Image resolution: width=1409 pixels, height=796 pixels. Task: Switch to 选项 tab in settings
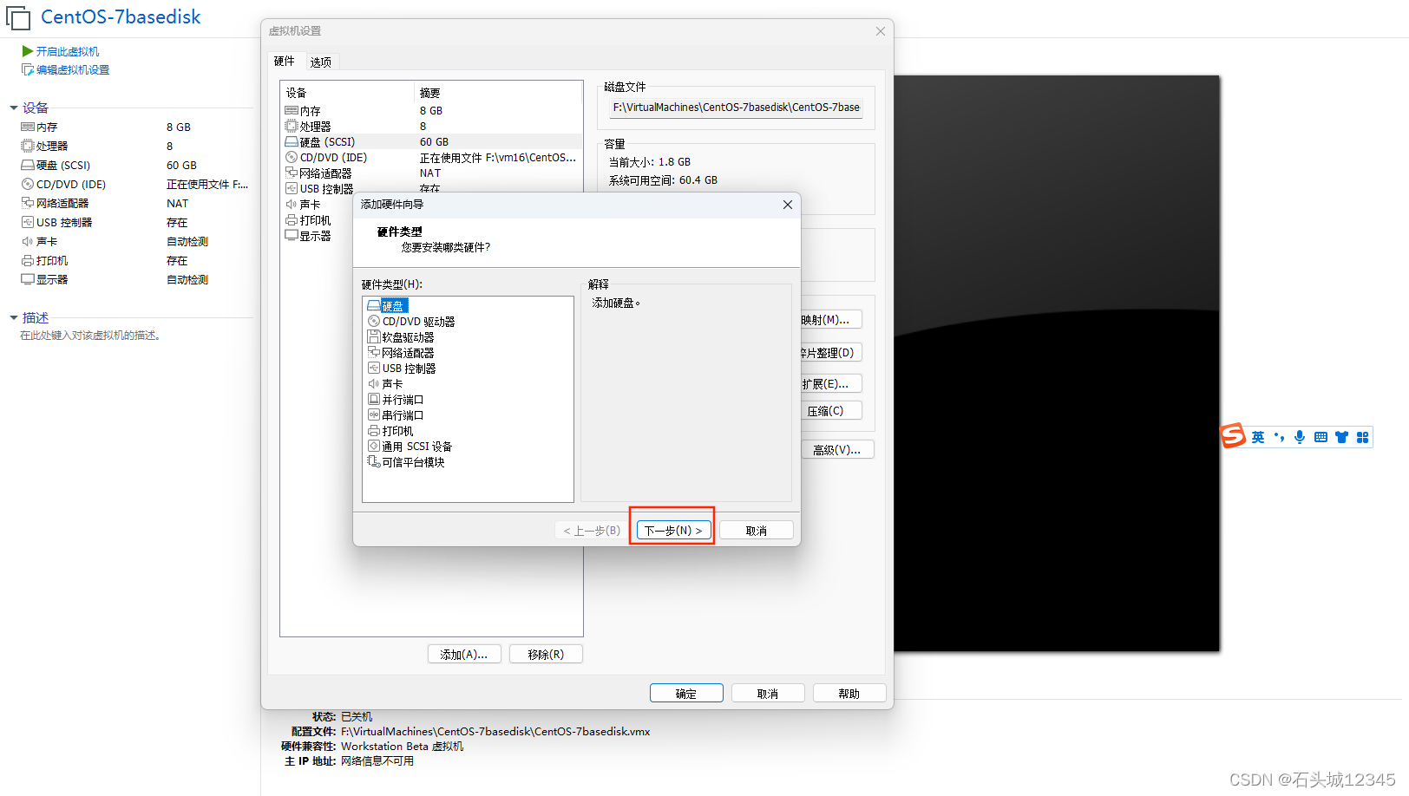point(321,62)
